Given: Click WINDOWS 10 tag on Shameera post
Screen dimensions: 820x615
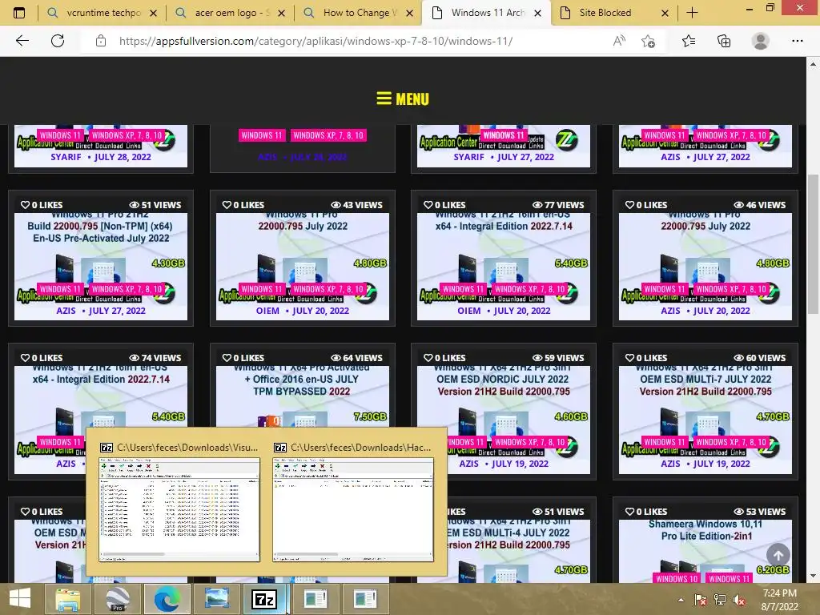Looking at the screenshot, I should [x=677, y=578].
